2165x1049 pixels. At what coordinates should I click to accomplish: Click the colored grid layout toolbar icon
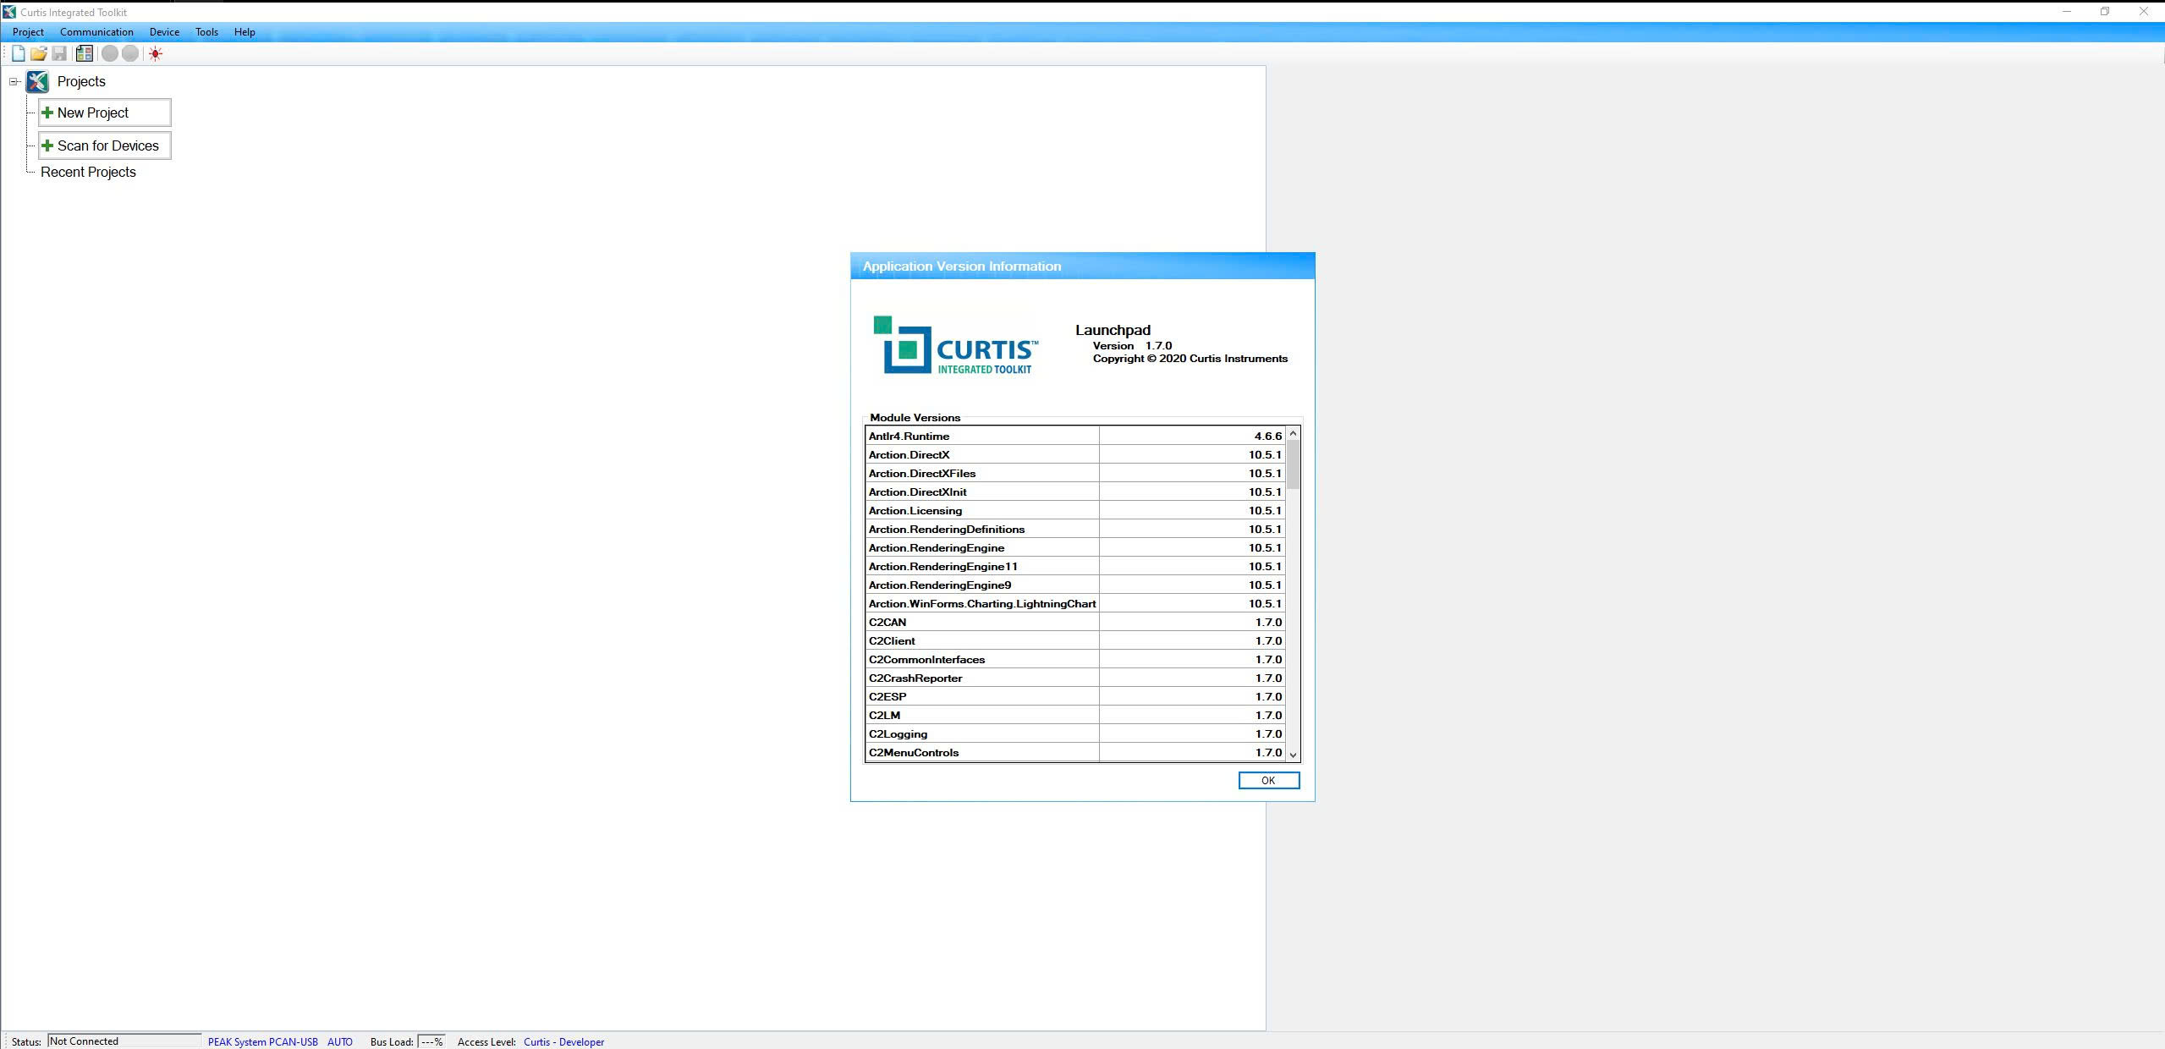[84, 53]
